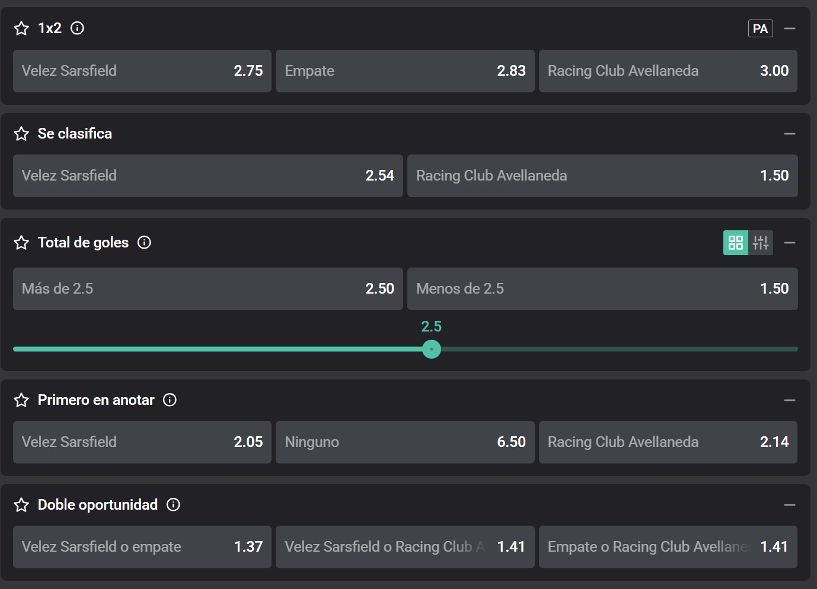Screen dimensions: 817x589
Task: Favorite the 1x2 market star icon
Action: 21,28
